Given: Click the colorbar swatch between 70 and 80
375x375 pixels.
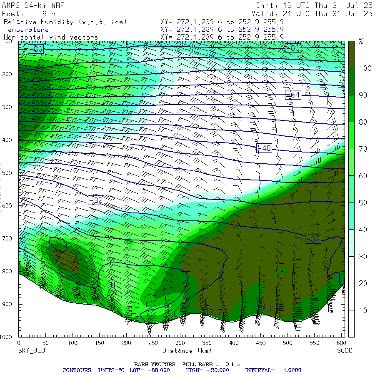Looking at the screenshot, I should tap(351, 135).
